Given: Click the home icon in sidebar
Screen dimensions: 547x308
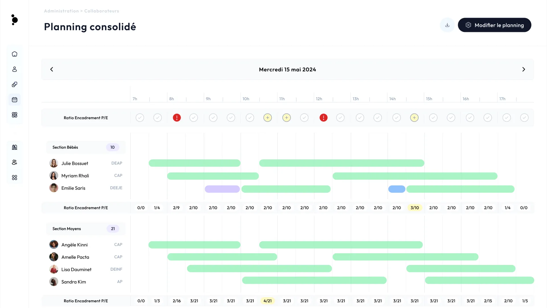Looking at the screenshot, I should coord(15,54).
